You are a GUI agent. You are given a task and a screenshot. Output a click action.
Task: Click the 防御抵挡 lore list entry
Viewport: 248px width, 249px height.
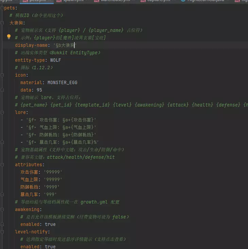[x=58, y=135]
